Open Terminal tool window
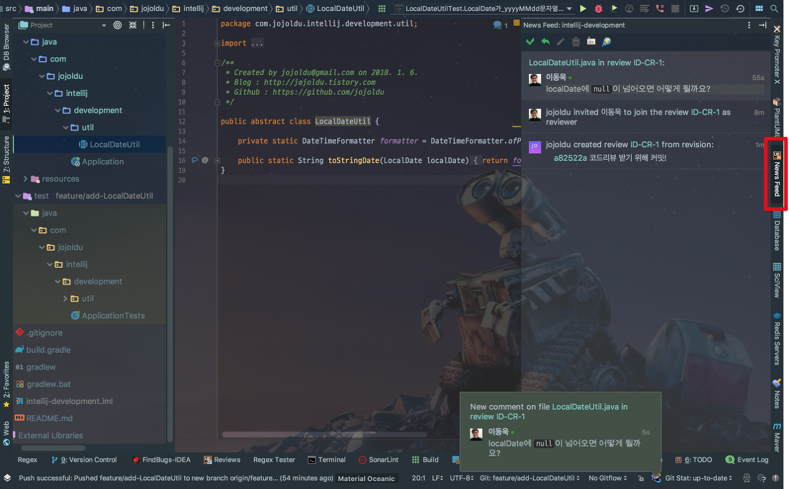The height and width of the screenshot is (489, 789). coord(327,459)
